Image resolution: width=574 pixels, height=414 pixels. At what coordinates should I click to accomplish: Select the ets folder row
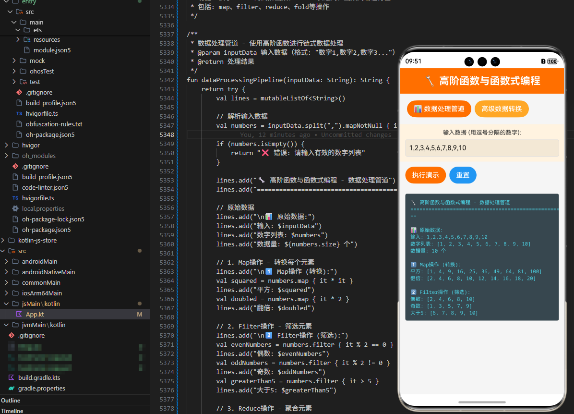(x=75, y=30)
